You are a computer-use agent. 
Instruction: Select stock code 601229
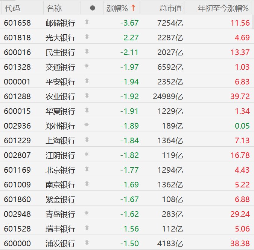(x=17, y=141)
